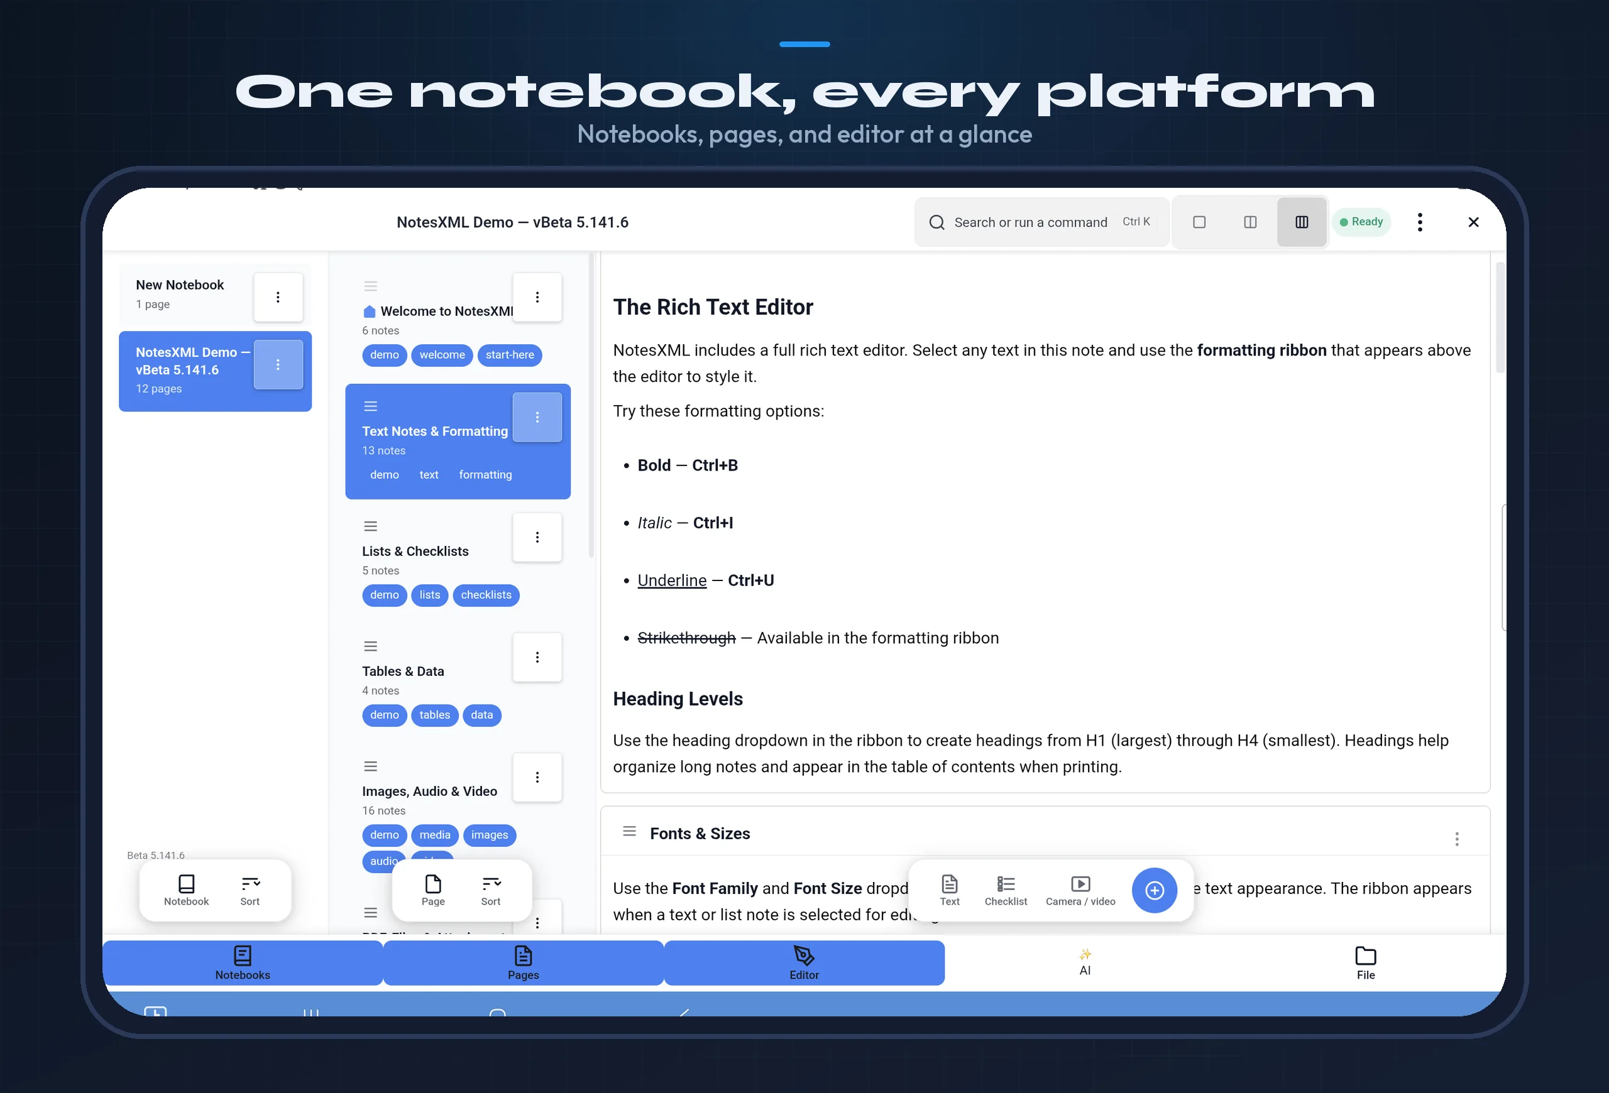Open options menu for Welcome to NotesXML page
1609x1093 pixels.
point(537,296)
